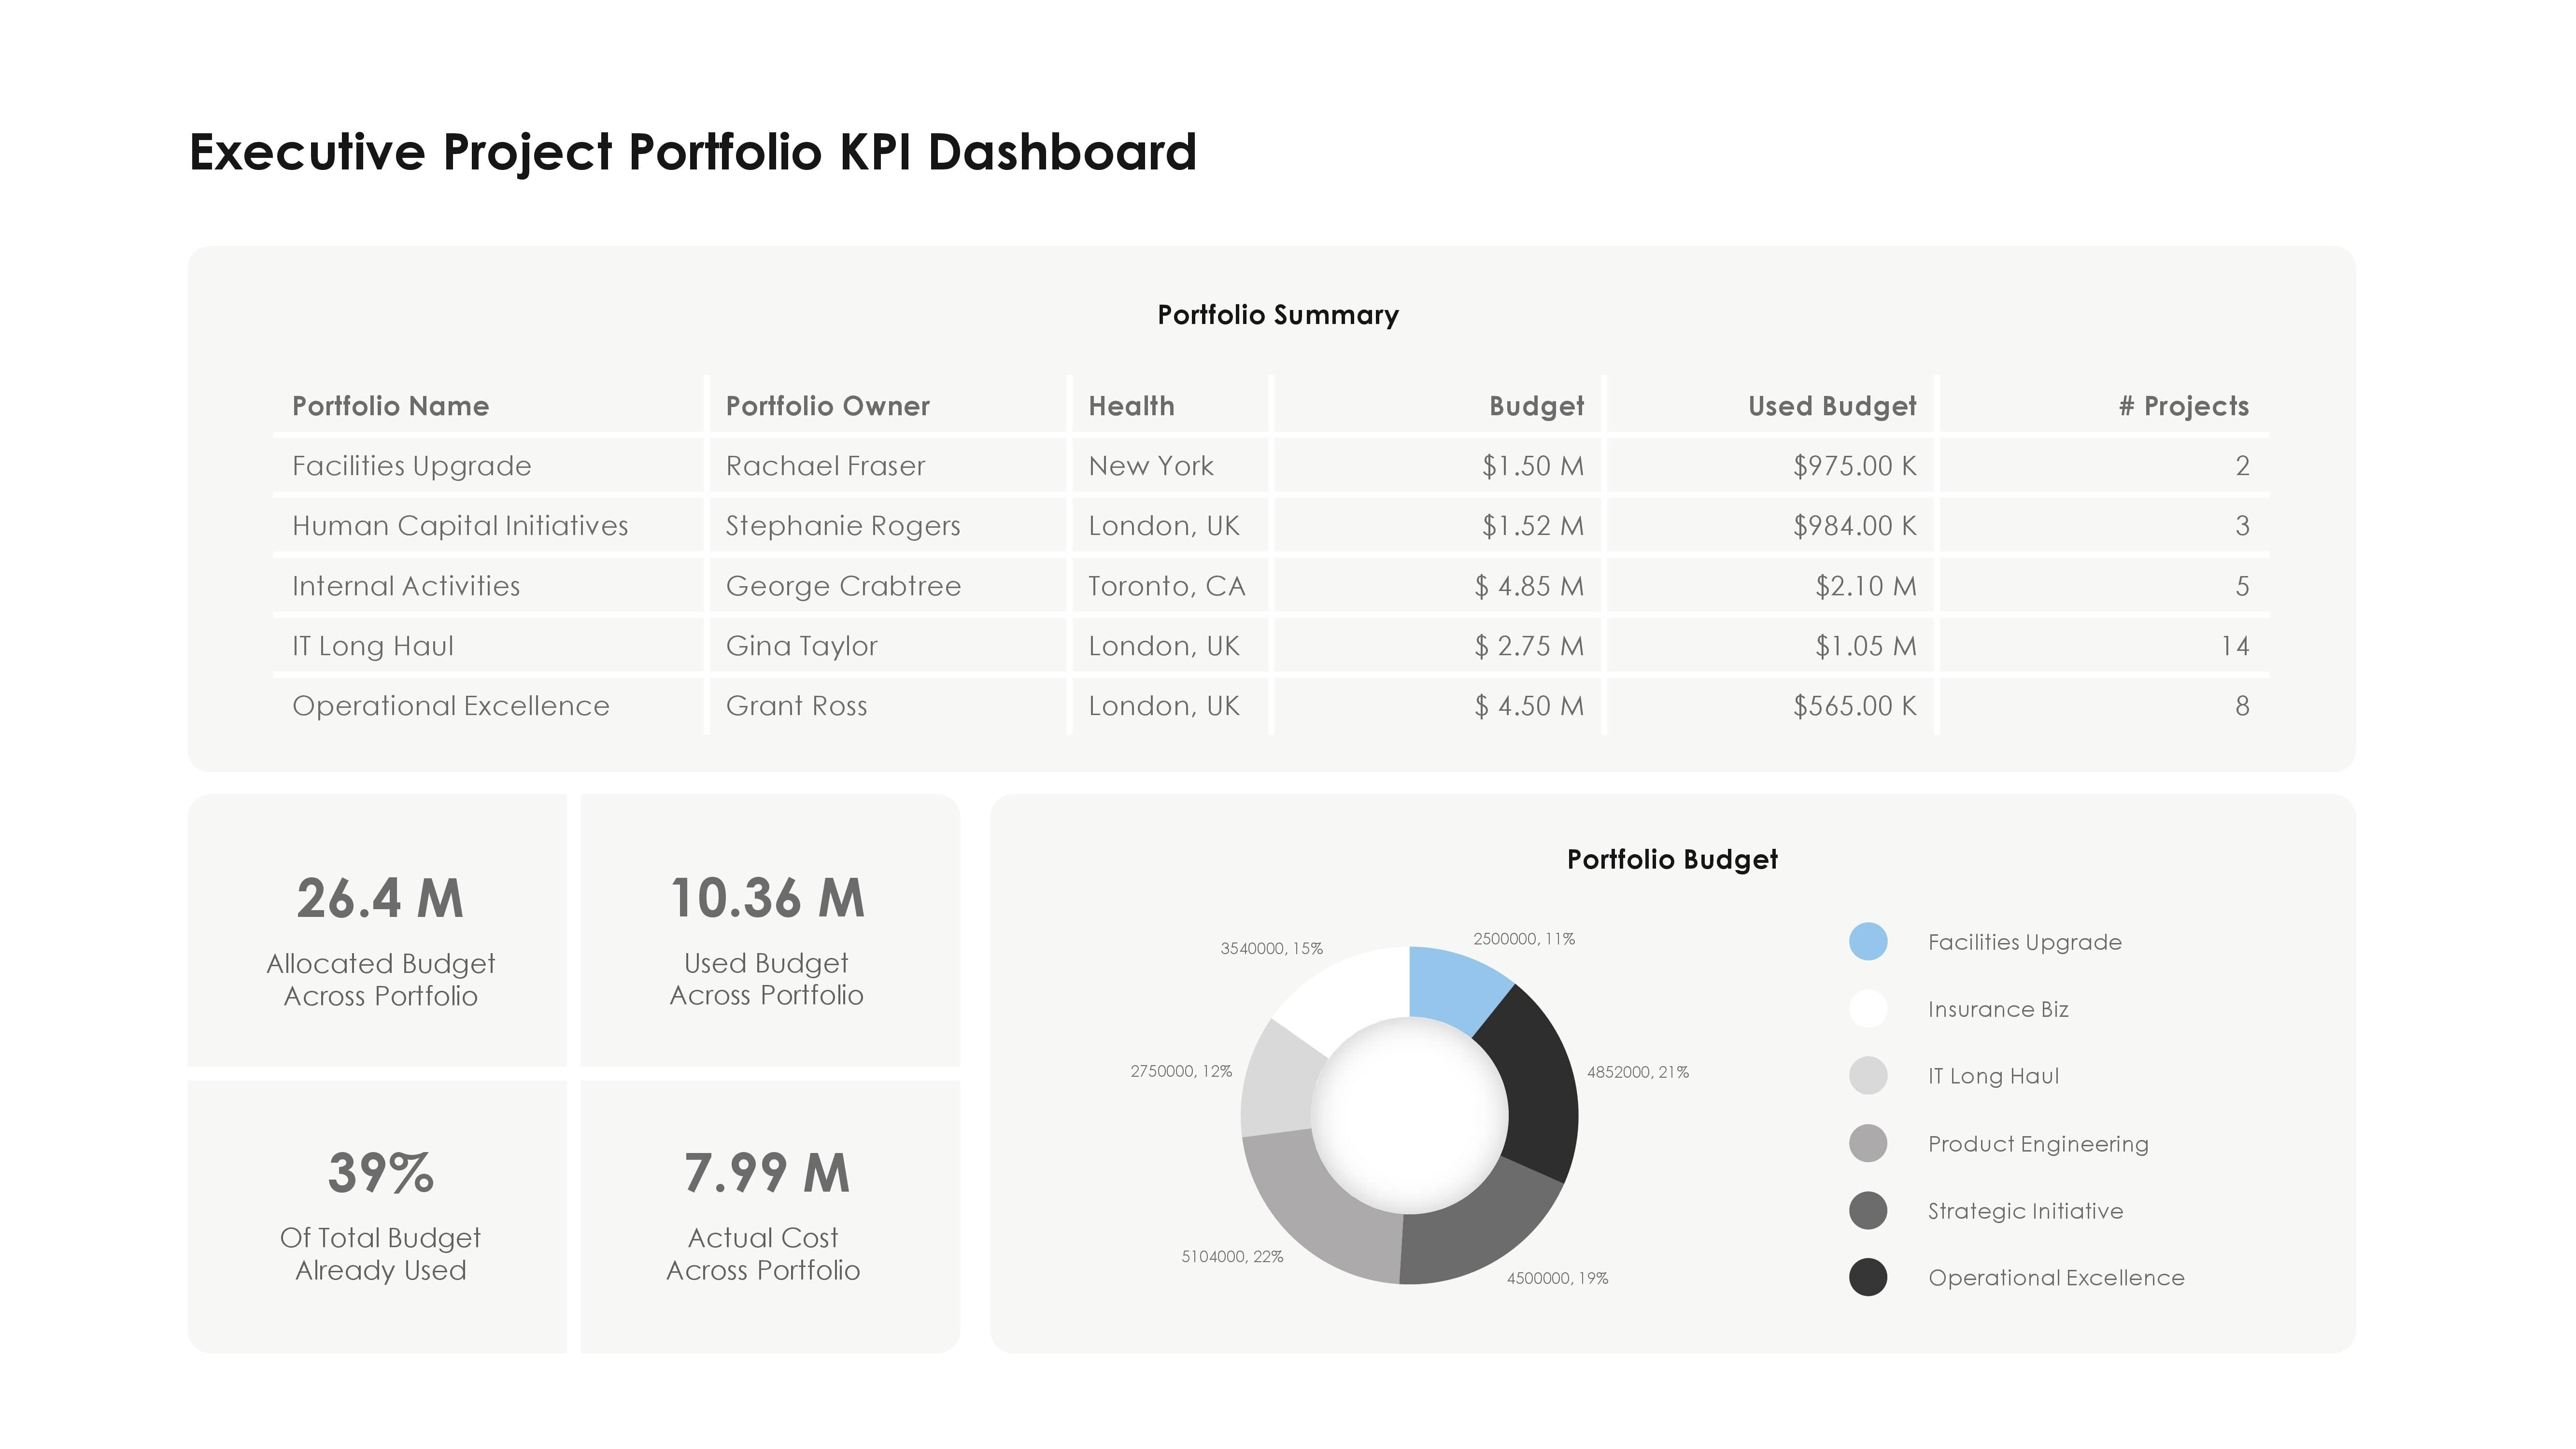Viewport: 2576px width, 1449px height.
Task: Click the Portfolio Budget chart title
Action: [1672, 859]
